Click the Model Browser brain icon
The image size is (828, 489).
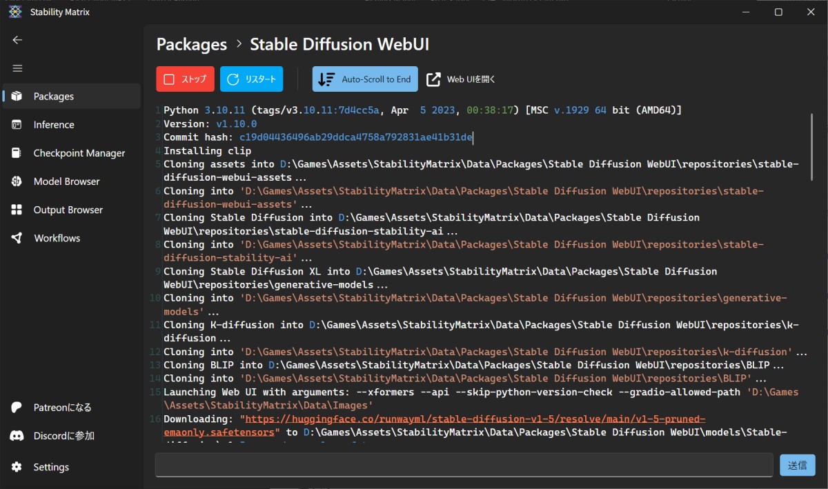pyautogui.click(x=17, y=181)
